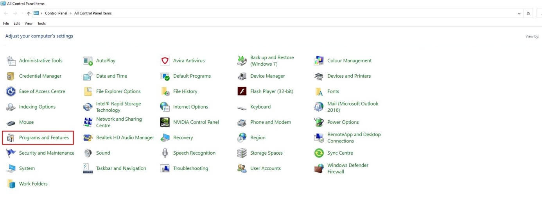The image size is (542, 198).
Task: Open the Keyboard link
Action: (260, 107)
